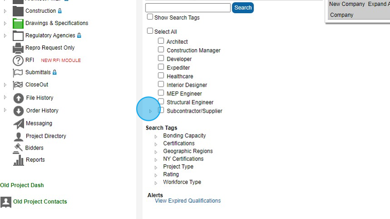Image resolution: width=390 pixels, height=219 pixels.
Task: Expand the CloseOut tree node
Action: point(5,85)
